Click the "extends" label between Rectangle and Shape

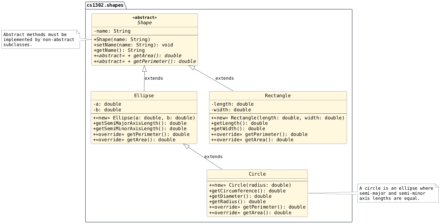pyautogui.click(x=225, y=78)
